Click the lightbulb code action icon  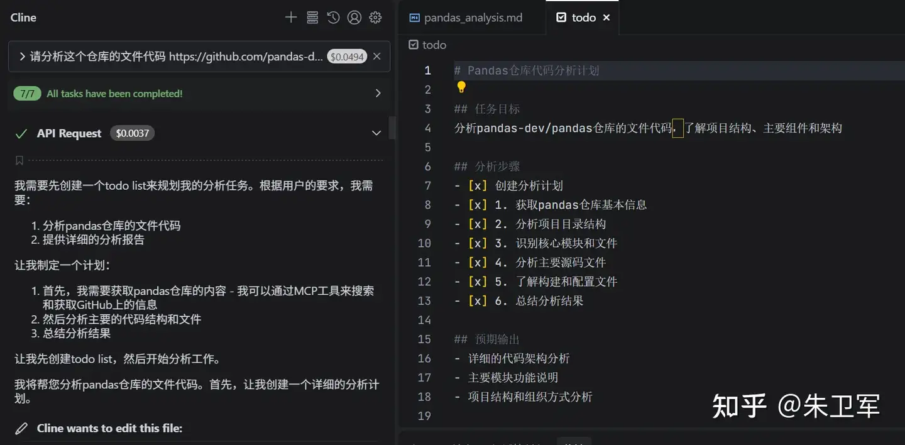(x=461, y=87)
